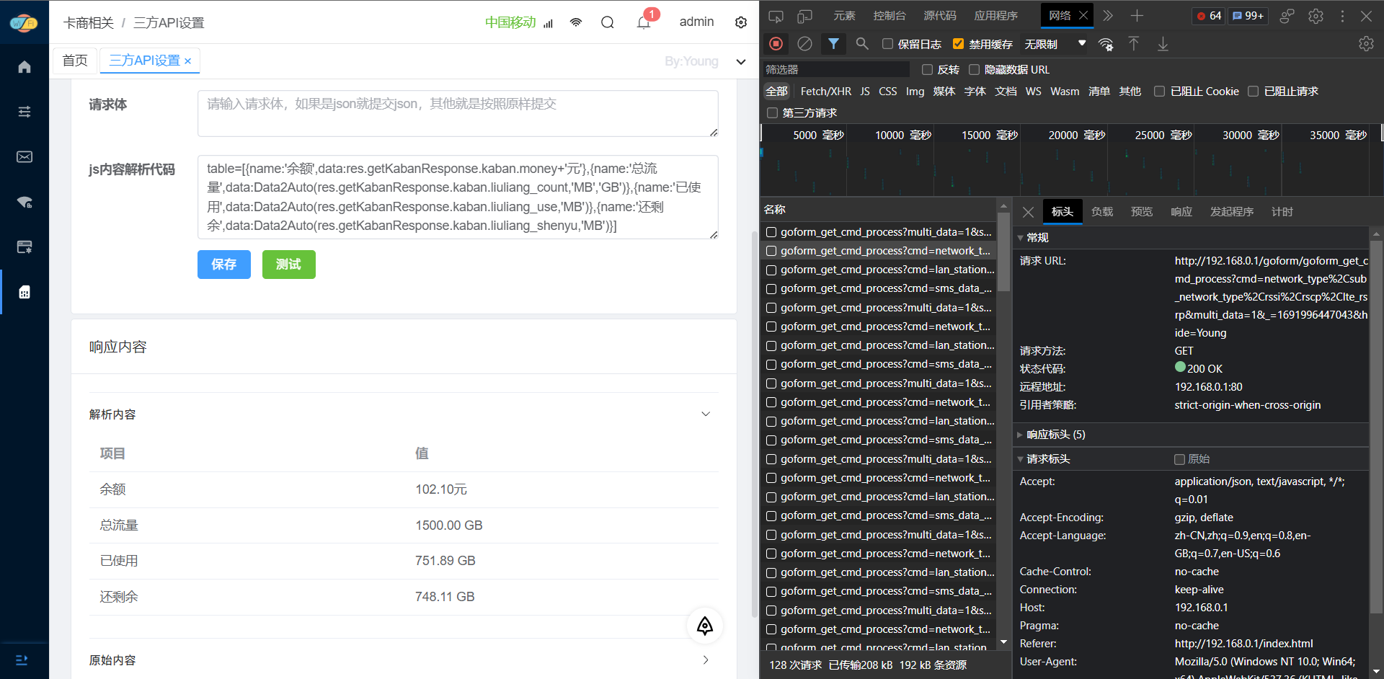This screenshot has height=679, width=1384.
Task: Click the 卡商相关 breadcrumb link
Action: [89, 22]
